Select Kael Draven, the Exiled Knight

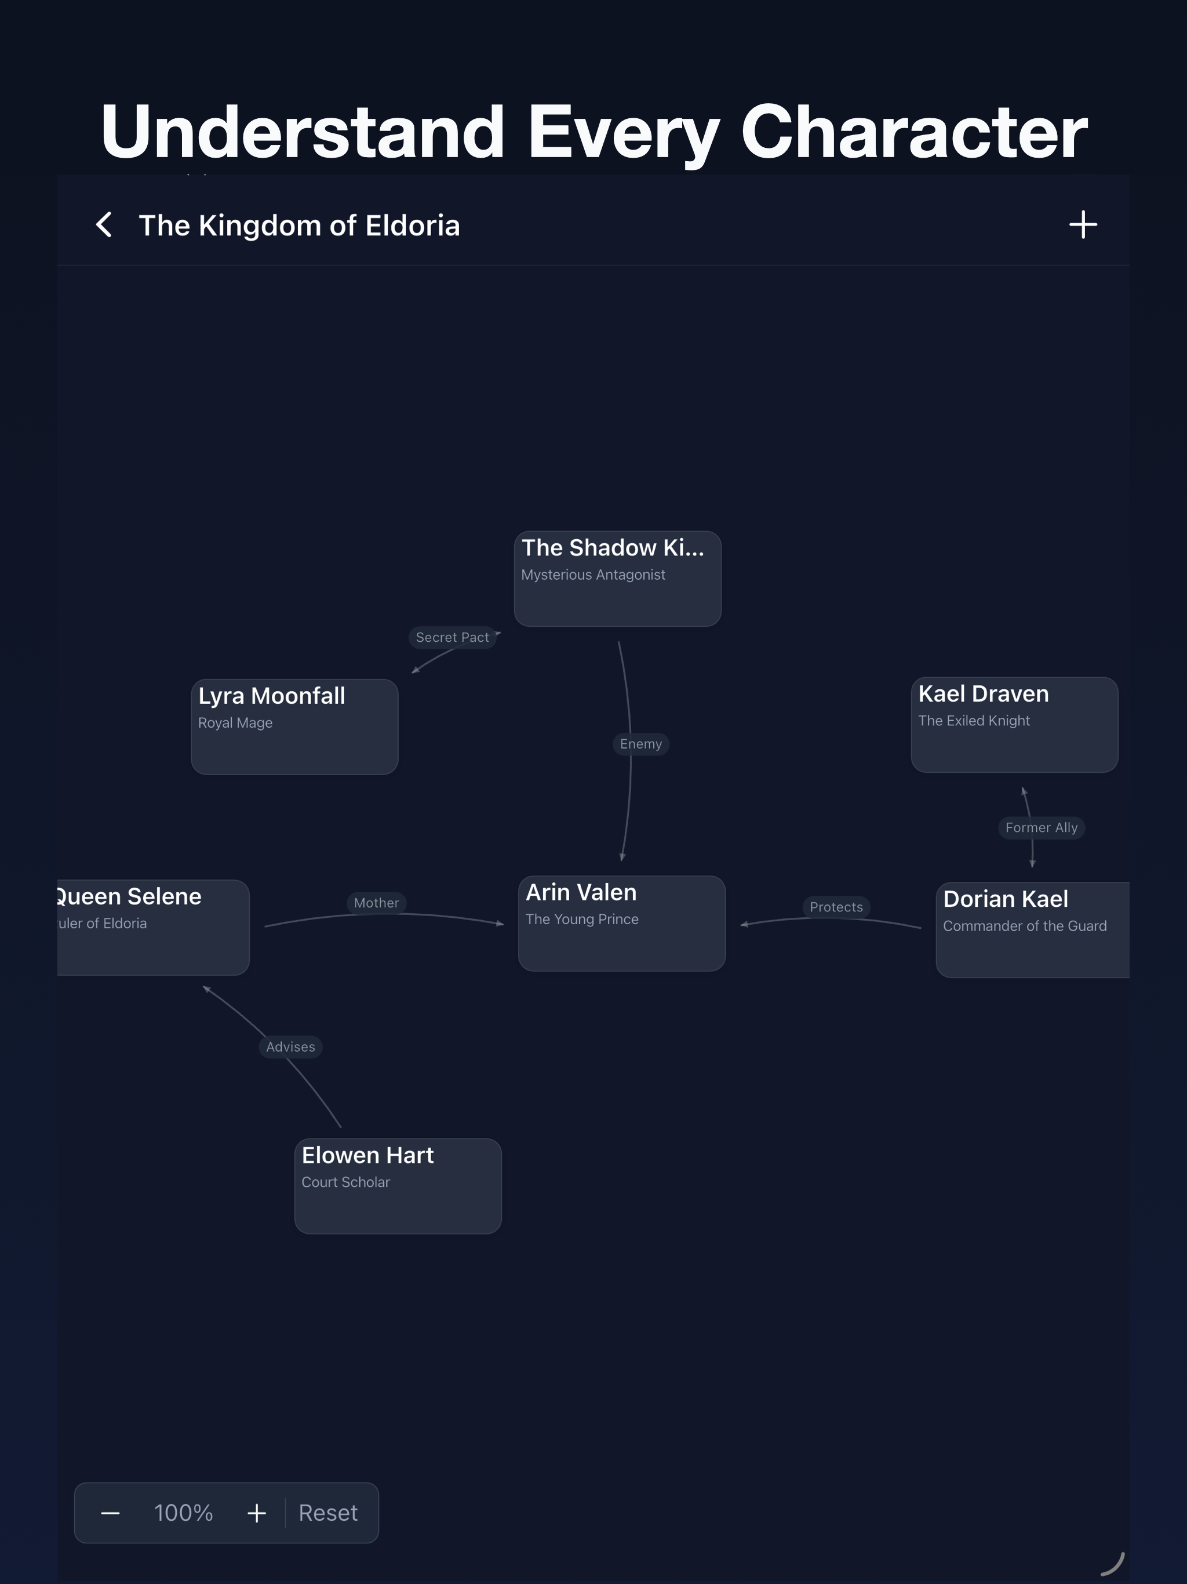(x=1014, y=725)
